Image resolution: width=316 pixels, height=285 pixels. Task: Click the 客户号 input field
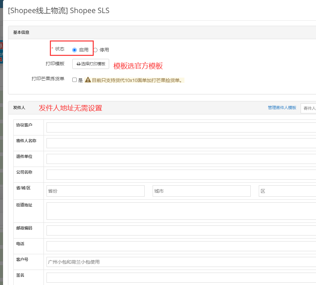[181, 262]
